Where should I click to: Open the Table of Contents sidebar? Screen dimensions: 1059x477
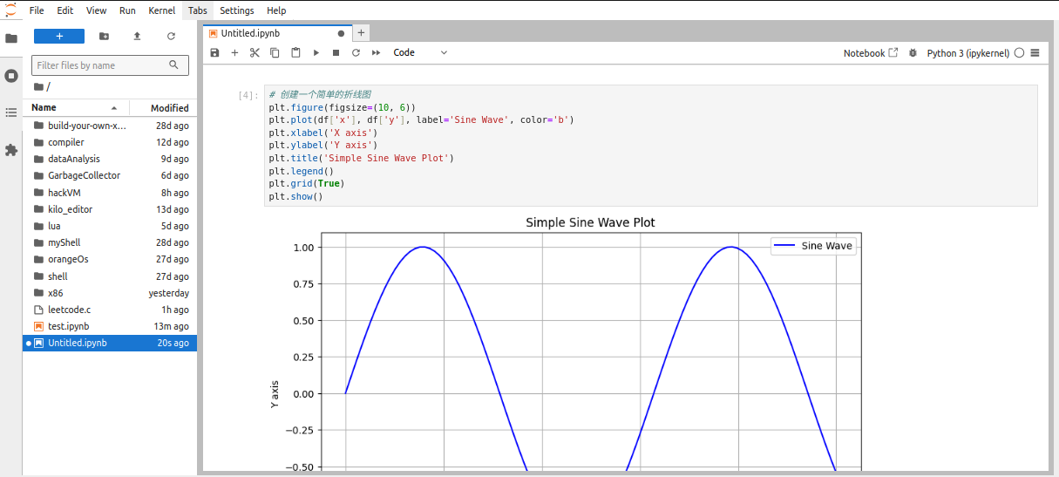click(11, 112)
